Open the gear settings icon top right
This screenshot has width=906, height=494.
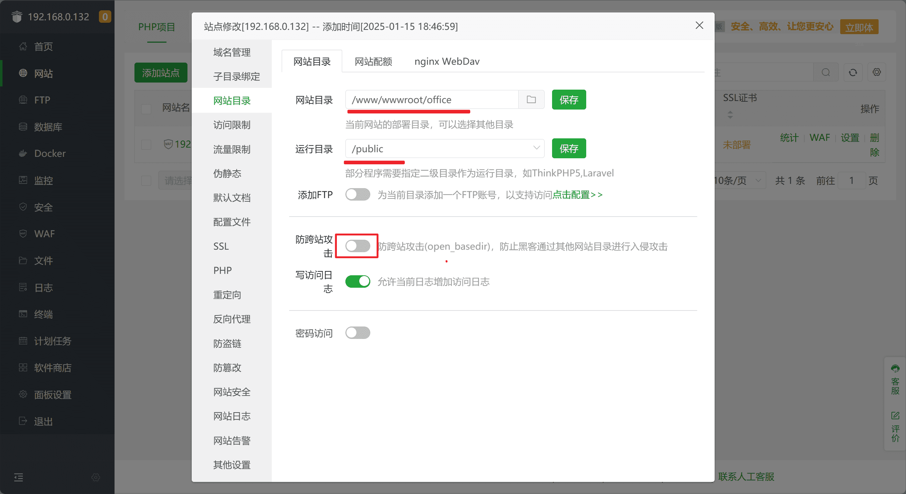tap(876, 73)
